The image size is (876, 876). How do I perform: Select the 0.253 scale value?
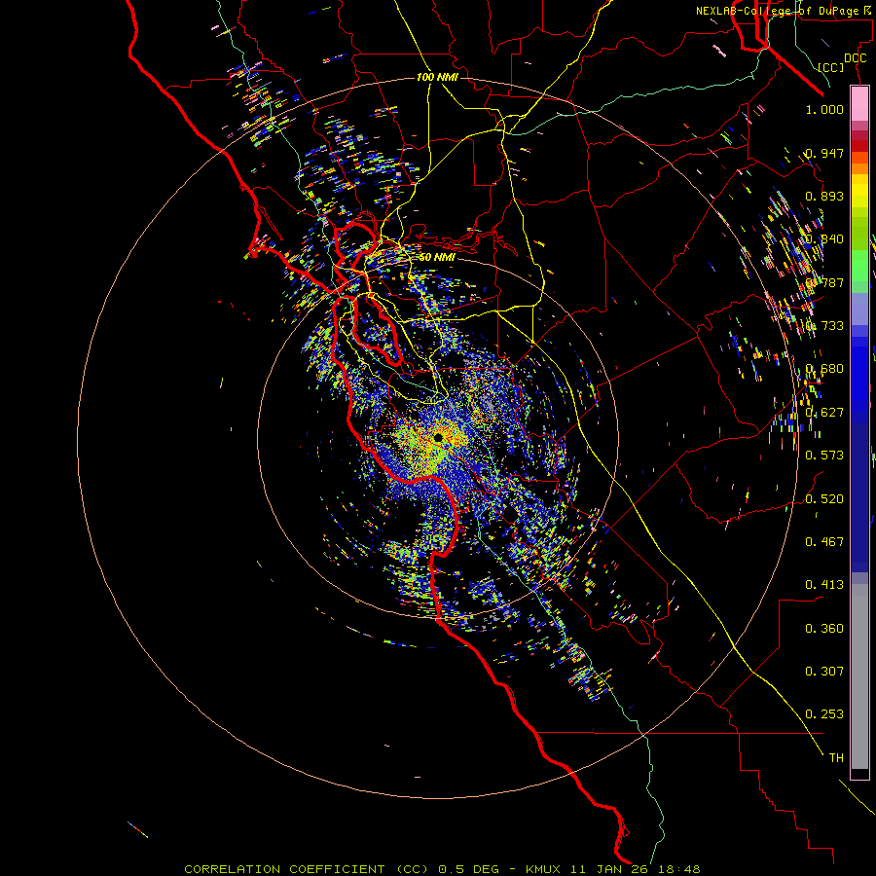coord(824,714)
